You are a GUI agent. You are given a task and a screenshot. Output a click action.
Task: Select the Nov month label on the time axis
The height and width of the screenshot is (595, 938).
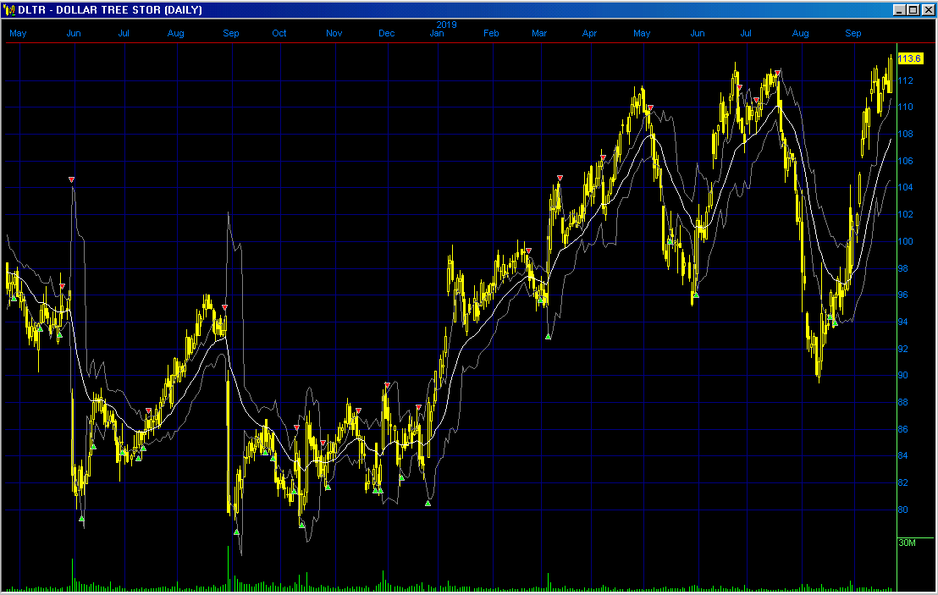pos(334,33)
